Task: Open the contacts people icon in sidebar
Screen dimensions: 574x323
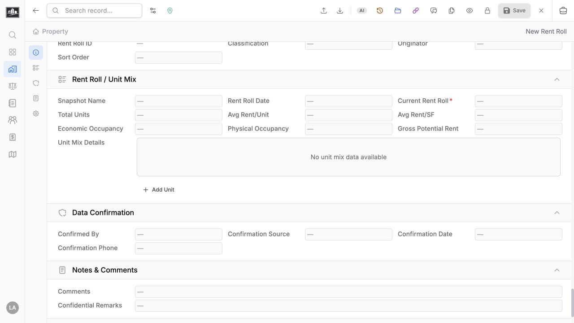Action: (13, 120)
